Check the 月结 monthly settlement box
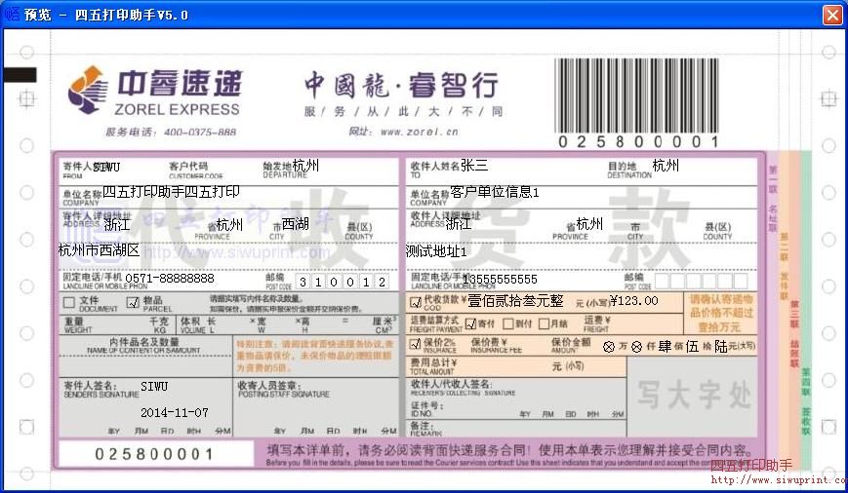The height and width of the screenshot is (493, 848). point(545,324)
